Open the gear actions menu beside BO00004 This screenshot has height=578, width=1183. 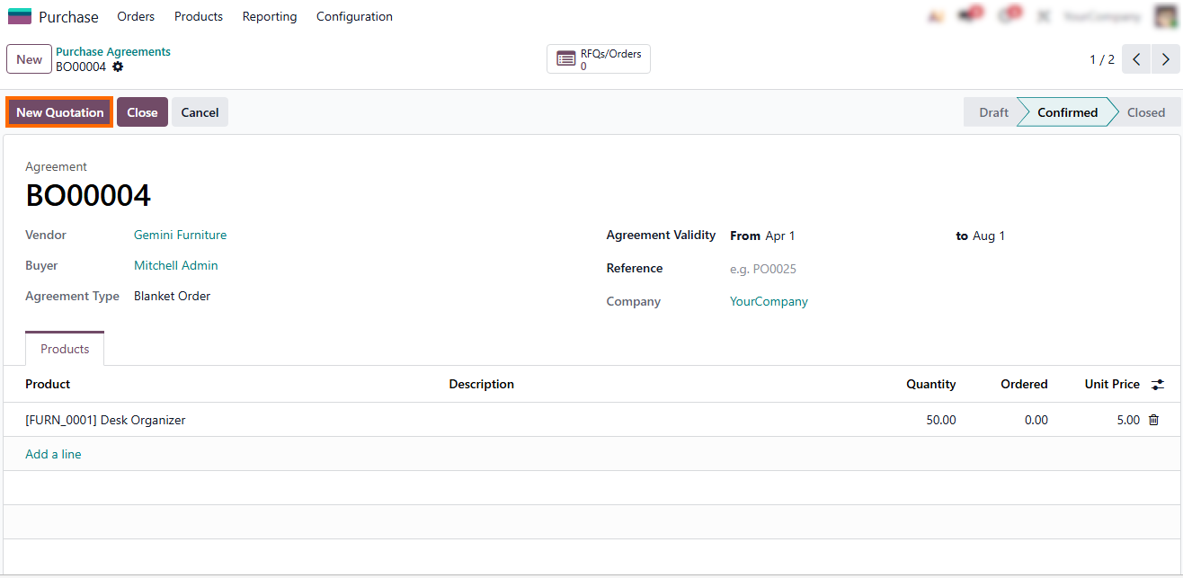(x=118, y=67)
